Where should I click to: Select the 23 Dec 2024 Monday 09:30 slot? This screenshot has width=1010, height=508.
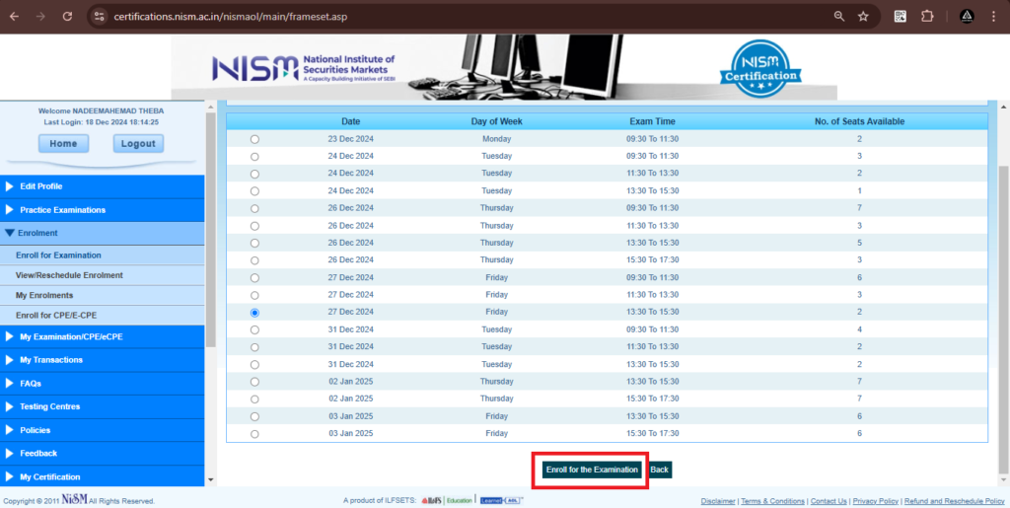254,139
